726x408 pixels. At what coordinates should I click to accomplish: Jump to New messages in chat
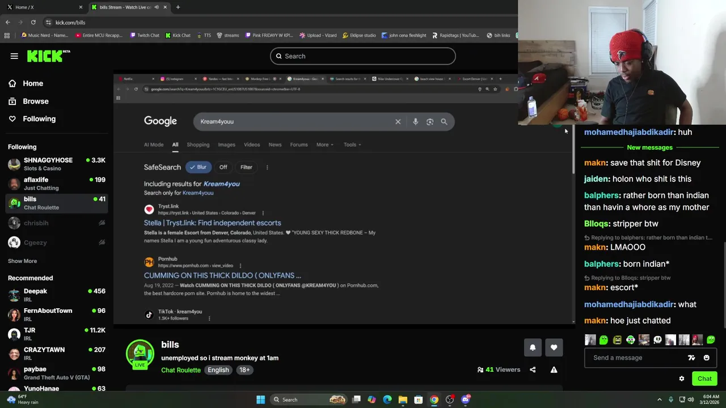point(649,147)
